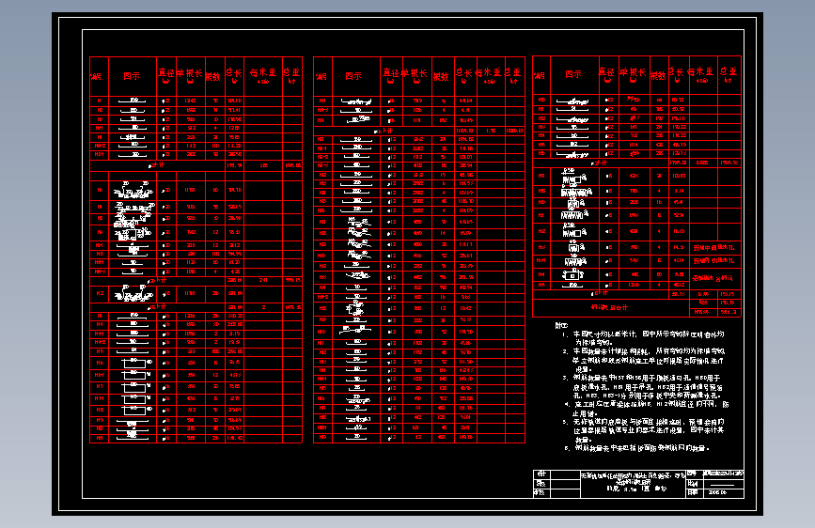Click the 设计 cell in title block
The image size is (815, 528).
pyautogui.click(x=541, y=474)
